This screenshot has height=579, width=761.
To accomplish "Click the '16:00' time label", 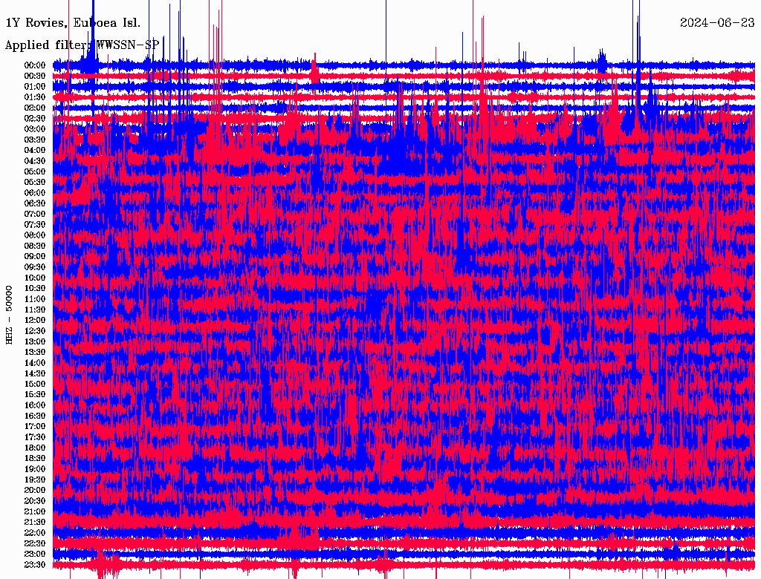I will pos(35,405).
